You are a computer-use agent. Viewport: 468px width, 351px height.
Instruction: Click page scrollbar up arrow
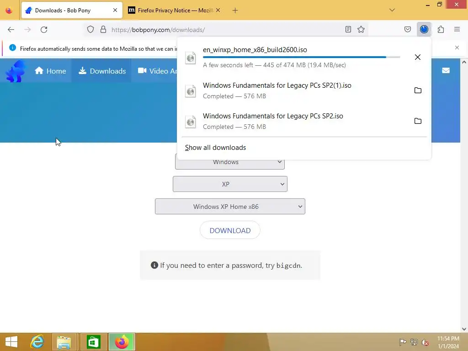point(464,62)
